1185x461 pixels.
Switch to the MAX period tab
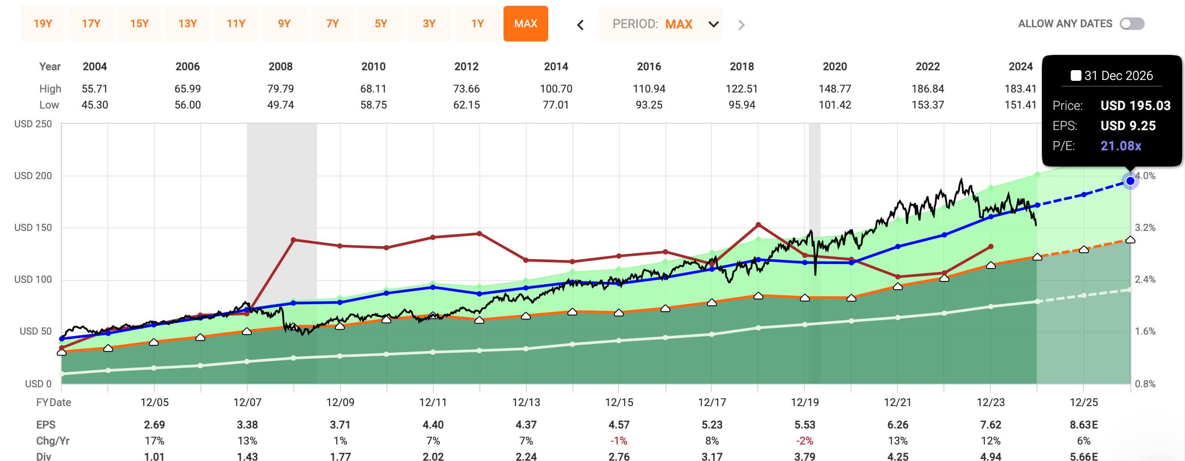click(x=526, y=24)
